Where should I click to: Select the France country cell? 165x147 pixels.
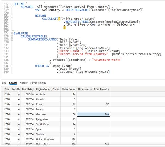click(48, 109)
